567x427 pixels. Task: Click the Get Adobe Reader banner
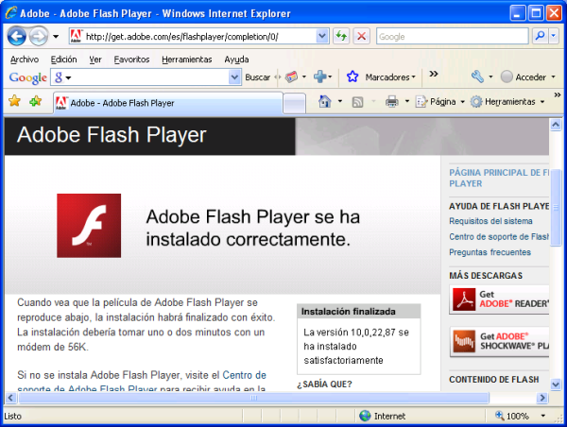click(499, 299)
